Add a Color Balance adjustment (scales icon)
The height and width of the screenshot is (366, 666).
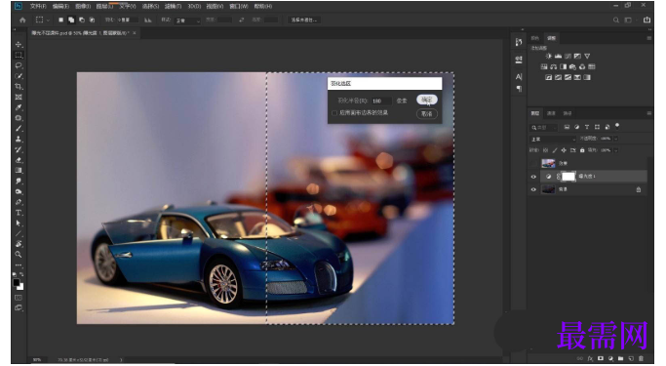click(554, 66)
